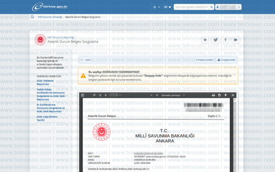
Task: Click the PDF viewer scrollbar up arrow
Action: [x=235, y=100]
